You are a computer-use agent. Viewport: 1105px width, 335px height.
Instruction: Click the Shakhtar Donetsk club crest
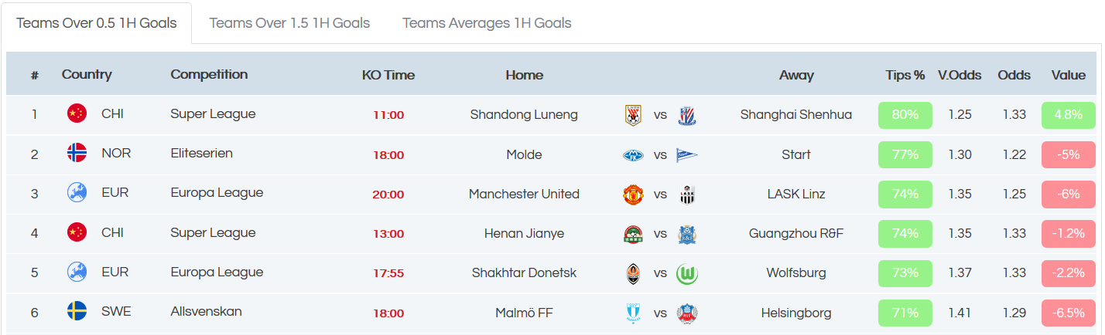coord(633,273)
